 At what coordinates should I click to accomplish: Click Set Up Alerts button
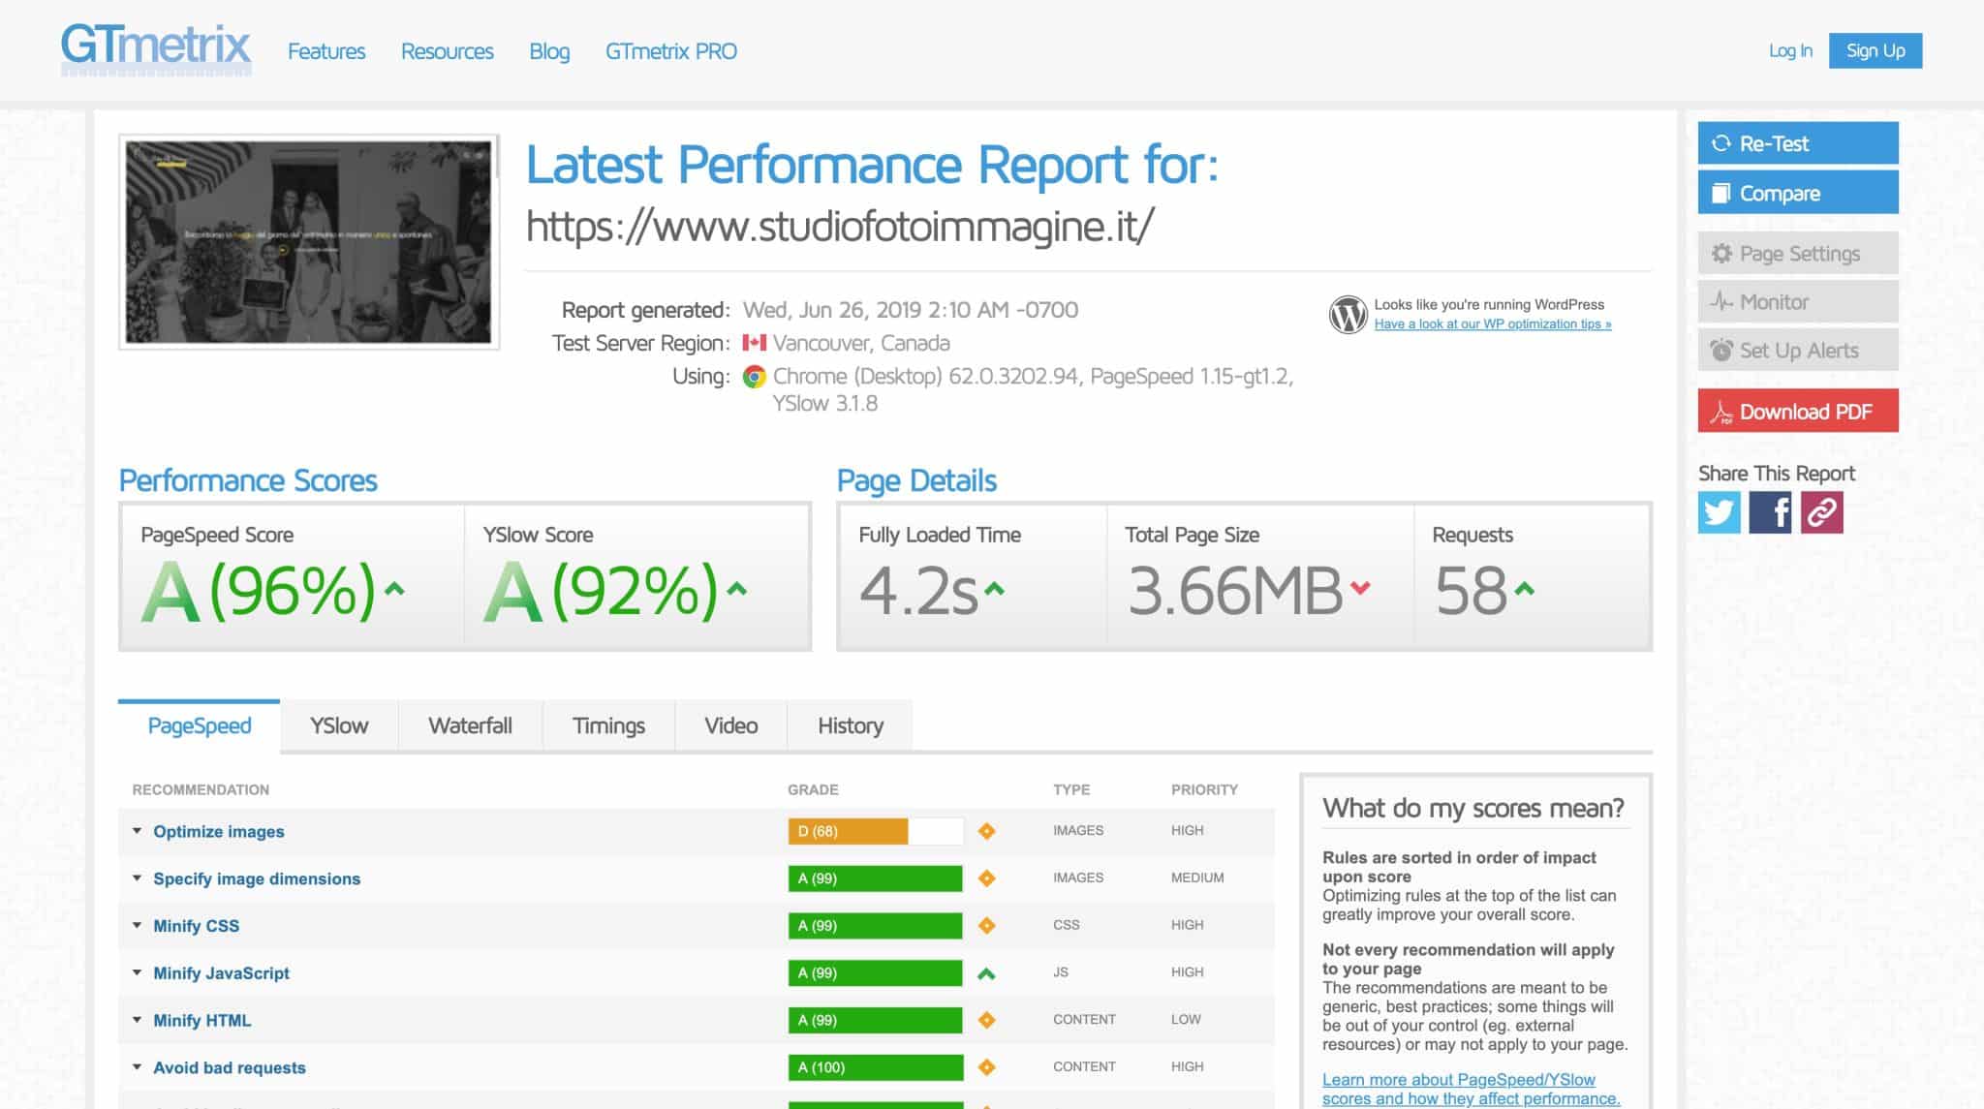1798,350
